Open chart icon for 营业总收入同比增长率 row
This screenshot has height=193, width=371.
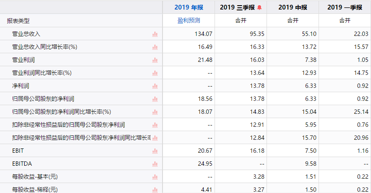pos(155,47)
